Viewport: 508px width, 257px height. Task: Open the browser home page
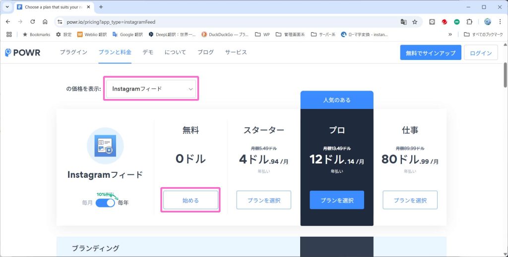click(x=45, y=22)
